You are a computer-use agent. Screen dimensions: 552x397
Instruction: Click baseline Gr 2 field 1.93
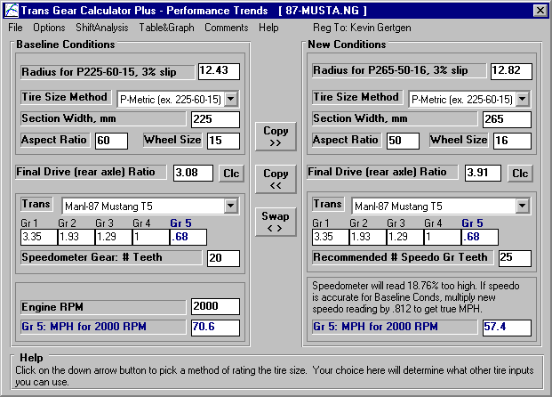76,237
